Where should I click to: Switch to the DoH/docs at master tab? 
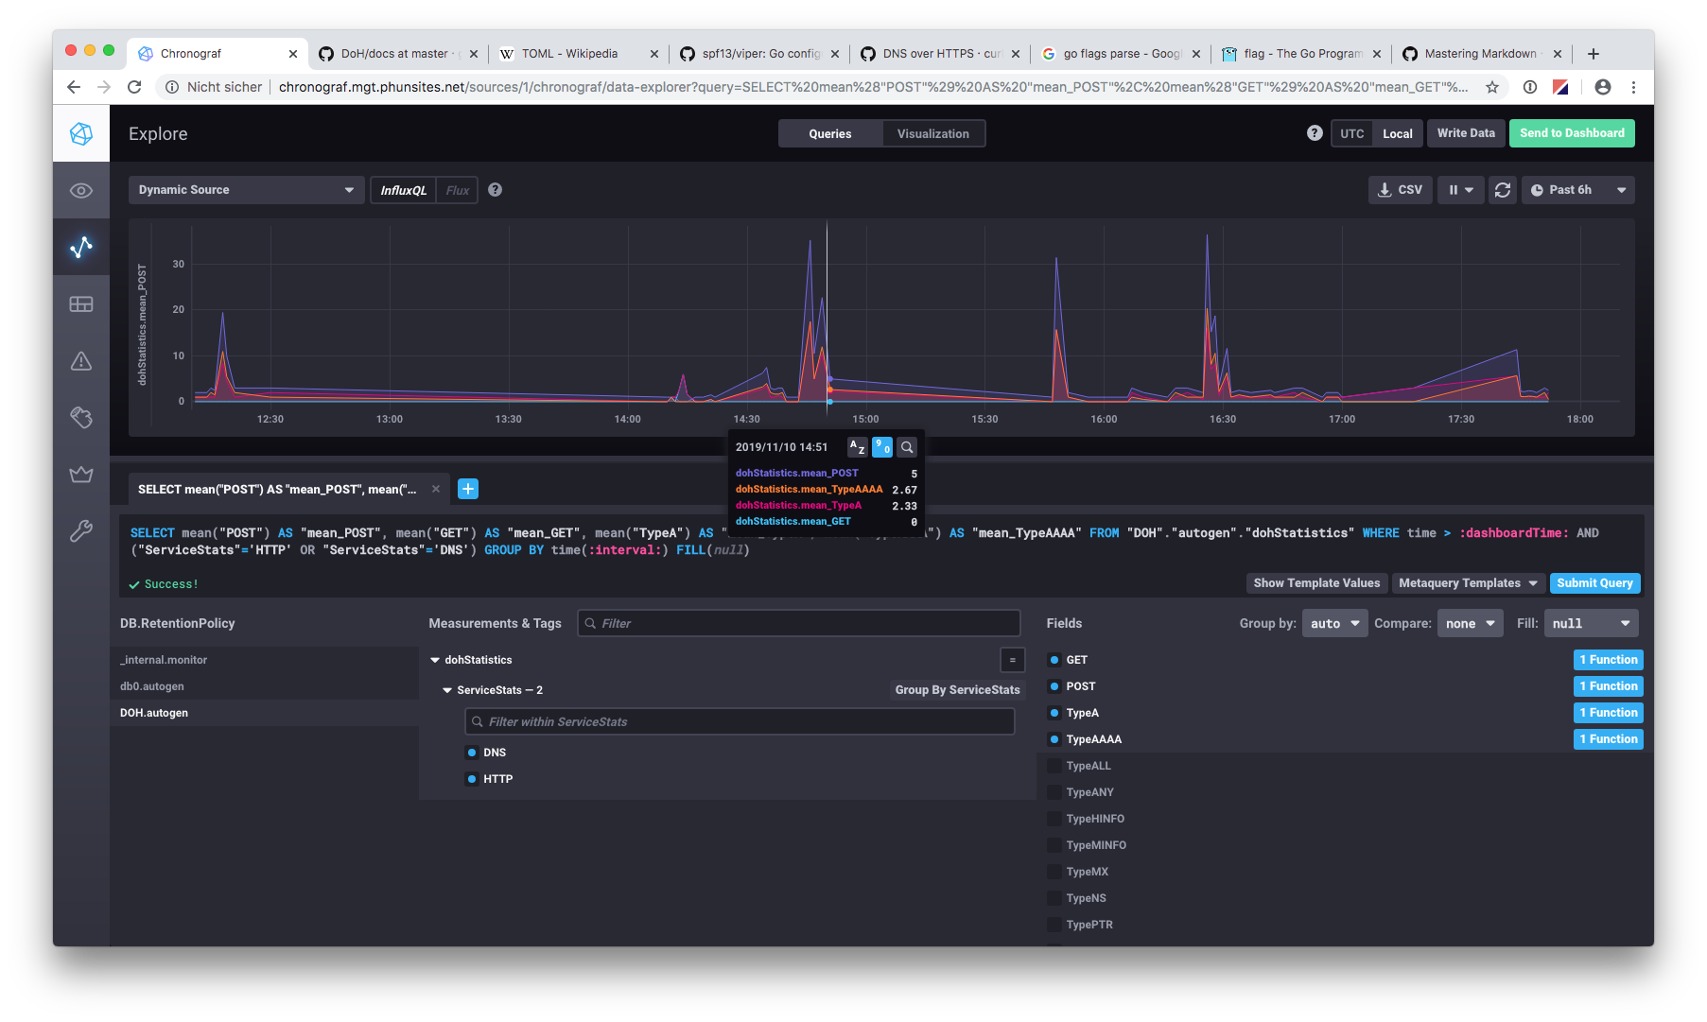398,54
